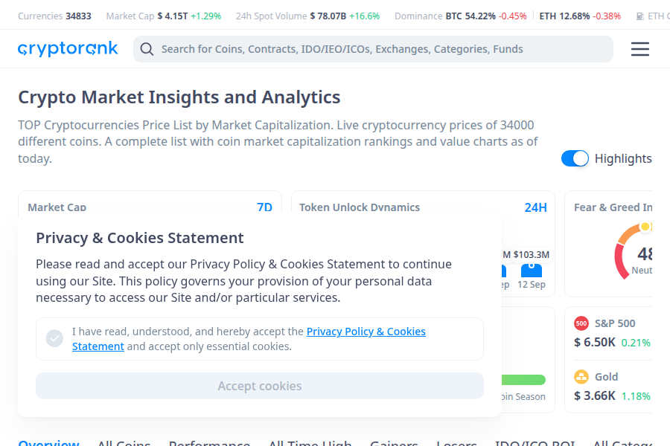Click the red S&P 500 index icon

pos(580,323)
